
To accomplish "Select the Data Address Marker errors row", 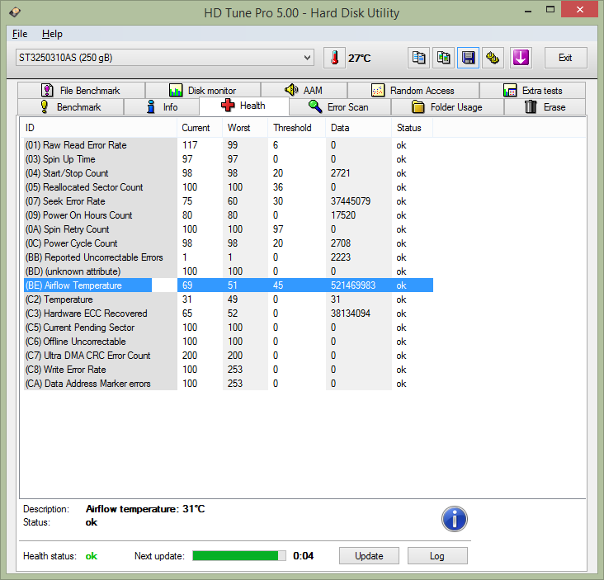I will [x=228, y=384].
